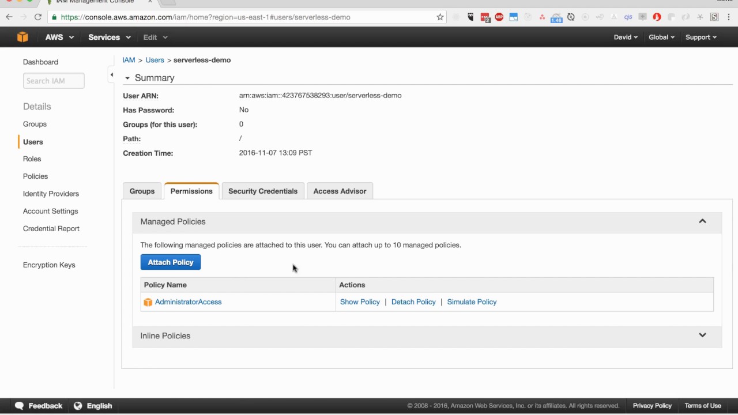Collapse the sidebar with the arrow handle
738x415 pixels.
click(x=111, y=74)
